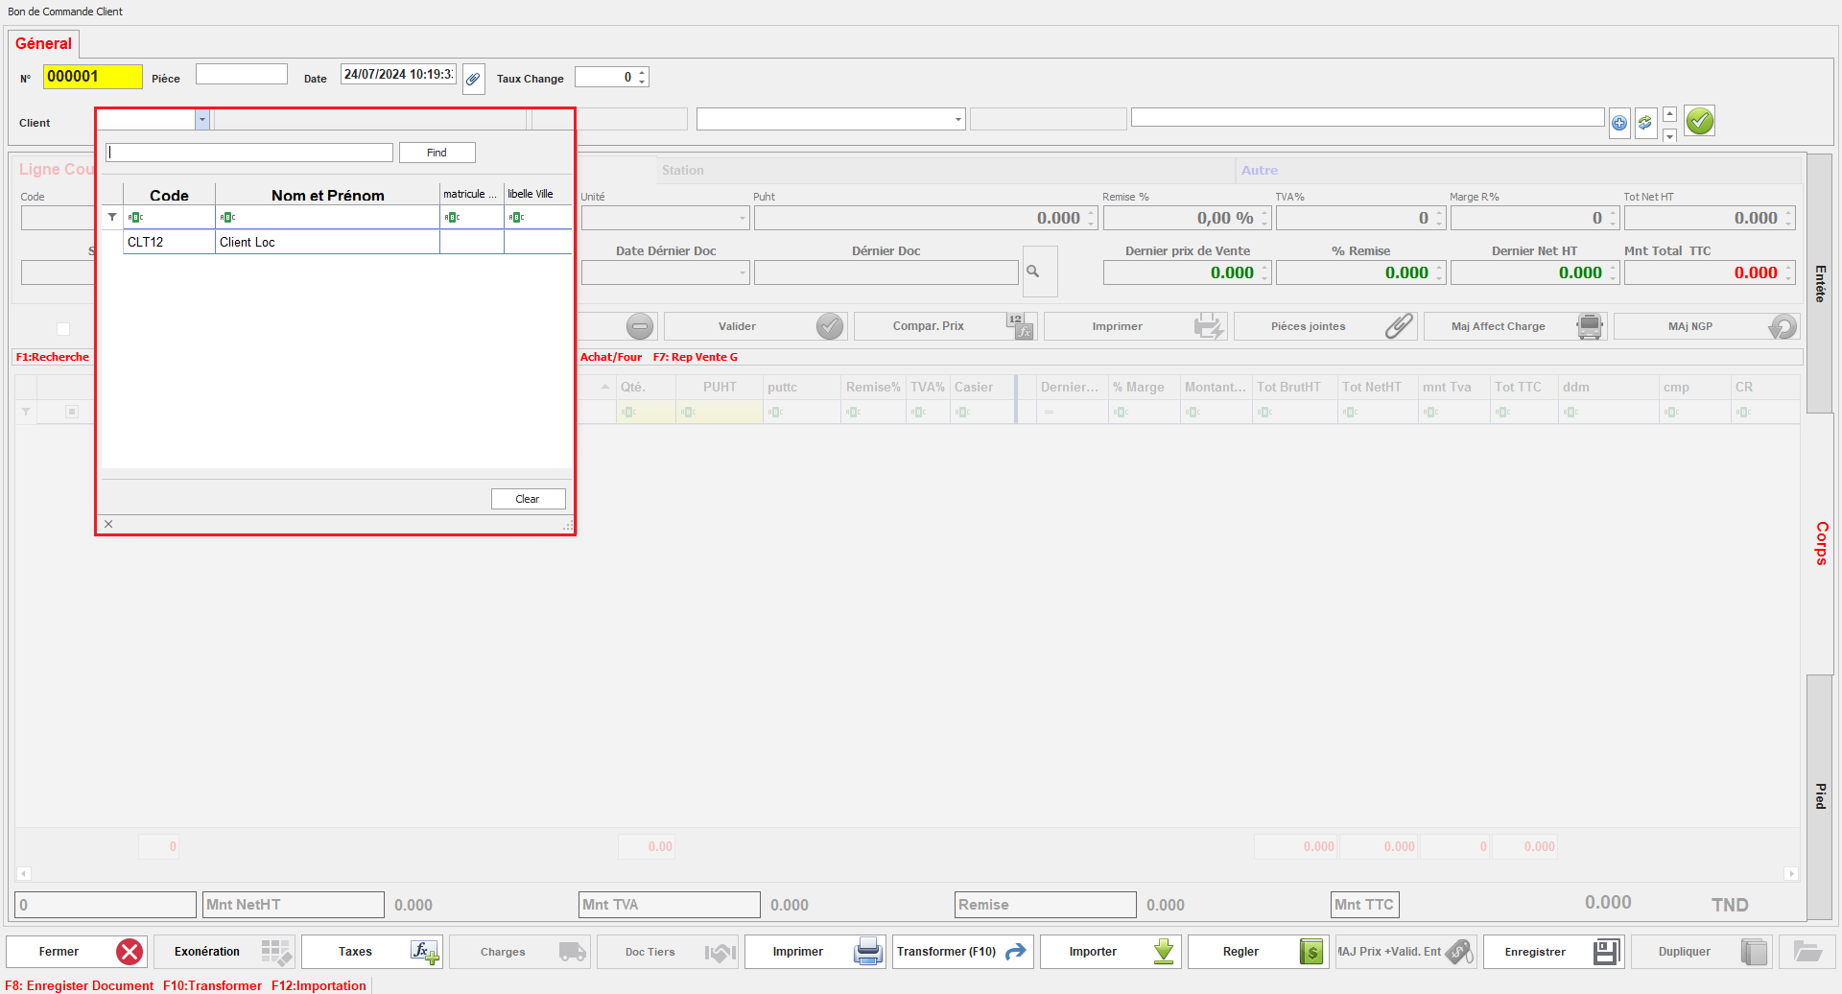Click the Charges button
This screenshot has width=1842, height=994.
[520, 952]
